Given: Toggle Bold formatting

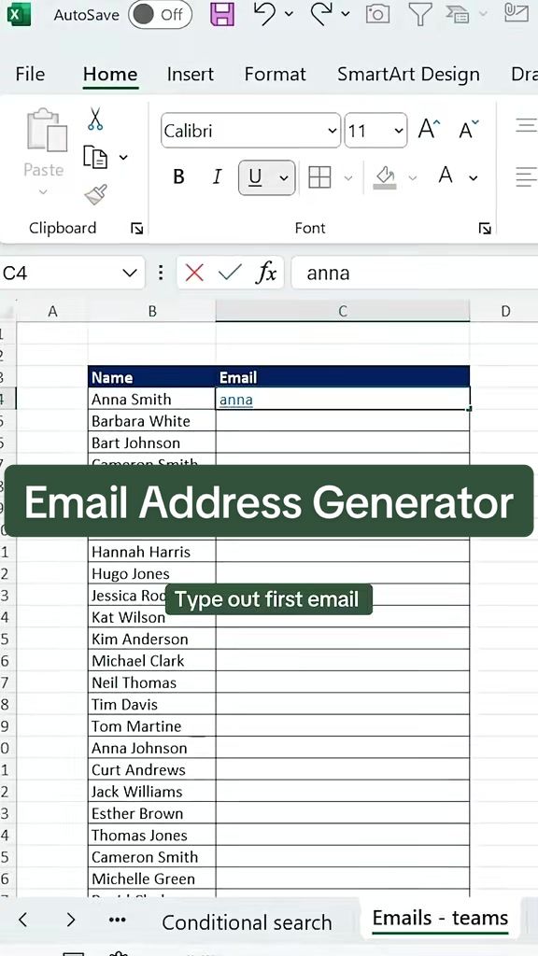Looking at the screenshot, I should pos(178,177).
